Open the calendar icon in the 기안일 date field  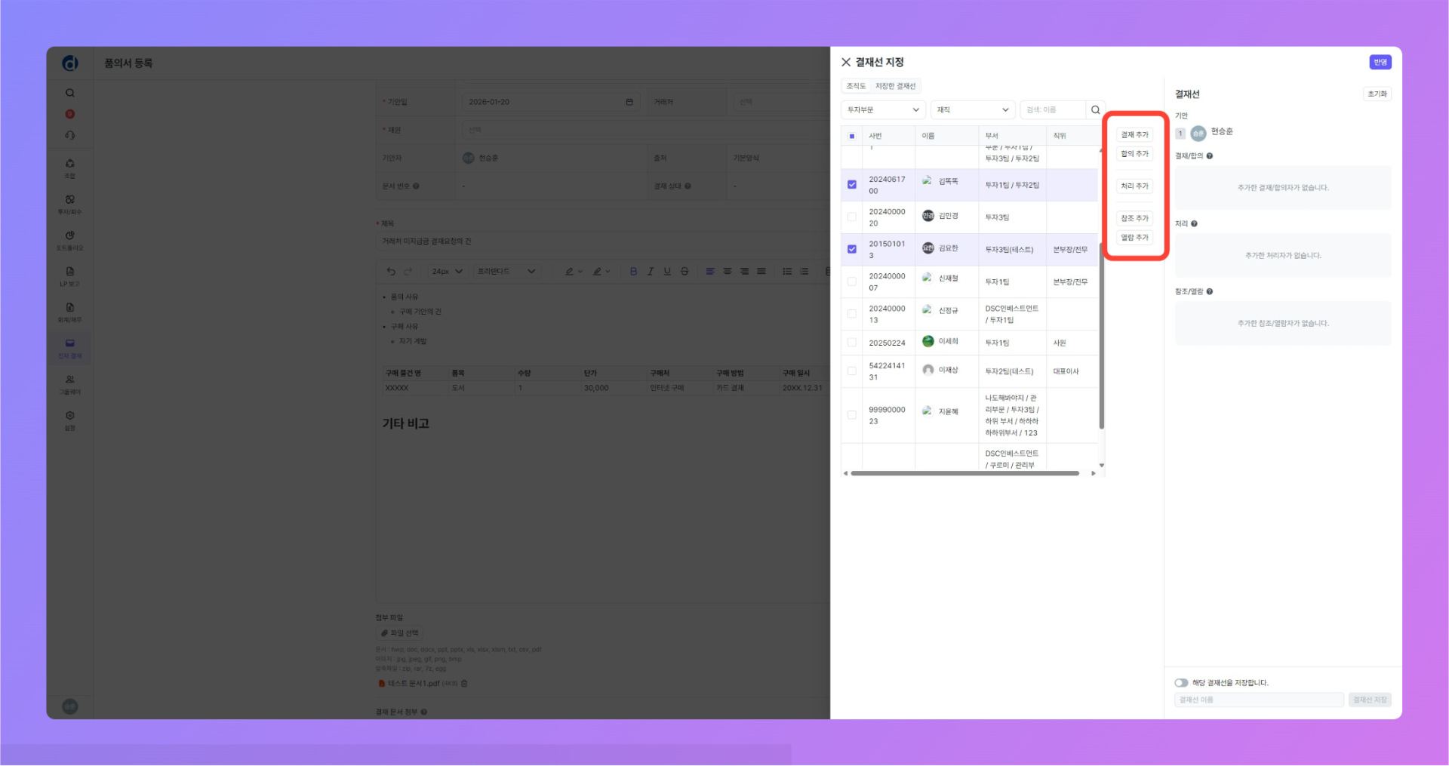click(629, 102)
